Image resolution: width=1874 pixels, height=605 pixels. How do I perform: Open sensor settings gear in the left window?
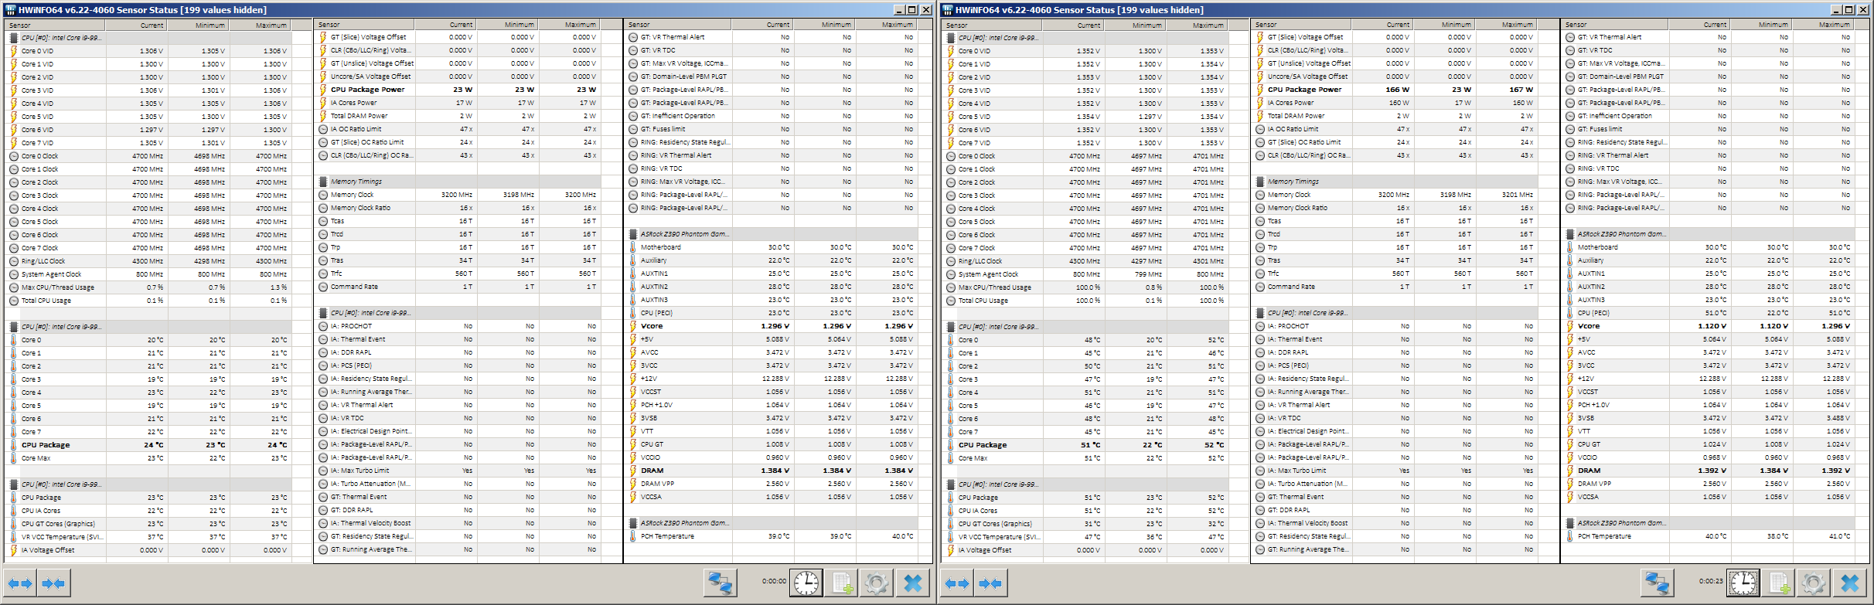tap(877, 583)
